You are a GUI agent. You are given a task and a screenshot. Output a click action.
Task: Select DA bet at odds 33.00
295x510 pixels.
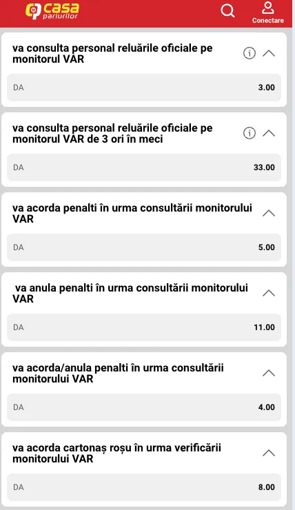click(144, 167)
